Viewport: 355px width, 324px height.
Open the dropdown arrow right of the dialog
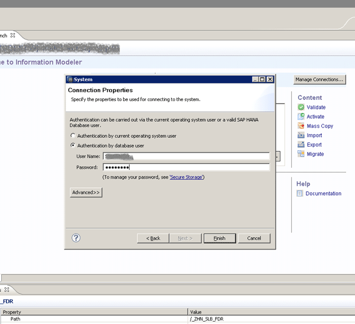pos(277,157)
